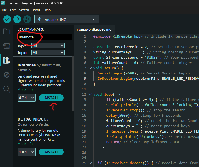This screenshot has height=167, width=199.
Task: Click the int failureCount = 0 declaration
Action: [x=116, y=63]
